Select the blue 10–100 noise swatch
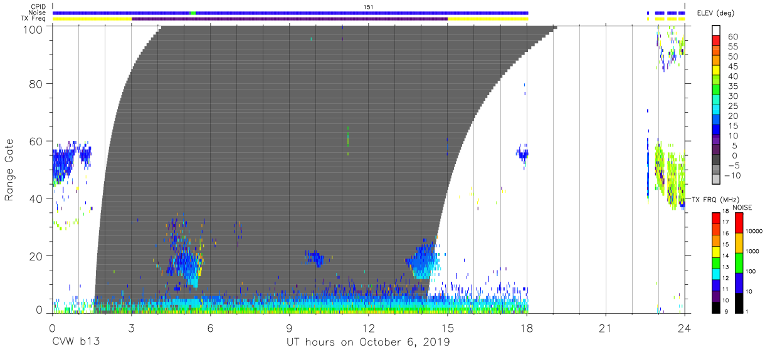Screen dimensions: 770x355 coord(740,282)
